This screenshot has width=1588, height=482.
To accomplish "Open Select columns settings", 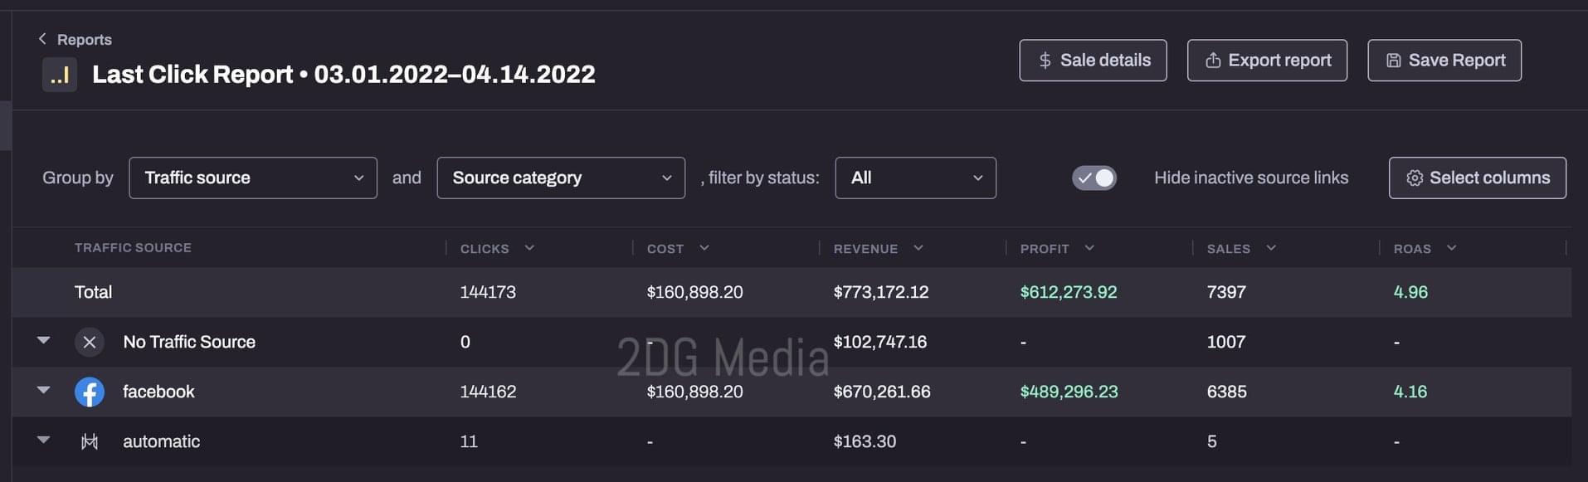I will click(x=1478, y=178).
